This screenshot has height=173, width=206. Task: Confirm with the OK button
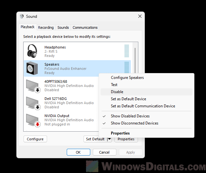pyautogui.click(x=78, y=152)
